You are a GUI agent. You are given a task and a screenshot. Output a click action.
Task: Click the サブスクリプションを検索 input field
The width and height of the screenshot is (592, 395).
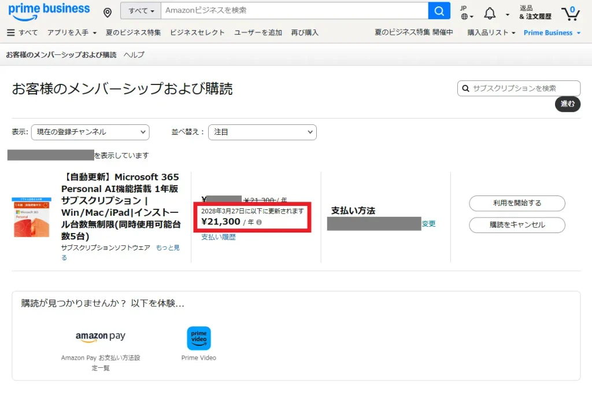click(519, 88)
